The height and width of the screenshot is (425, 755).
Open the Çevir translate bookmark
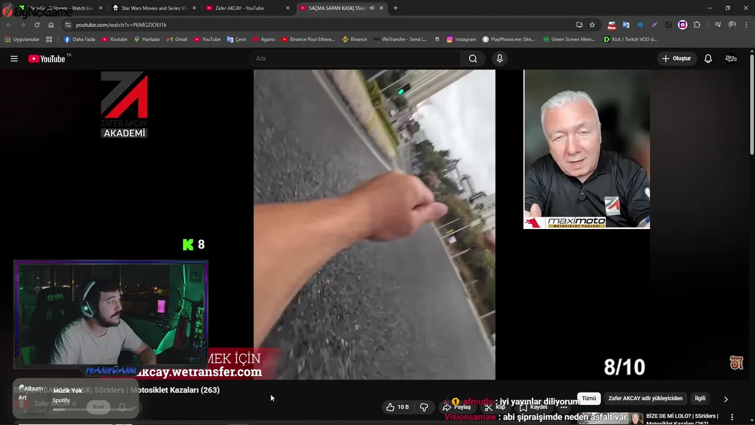coord(237,40)
